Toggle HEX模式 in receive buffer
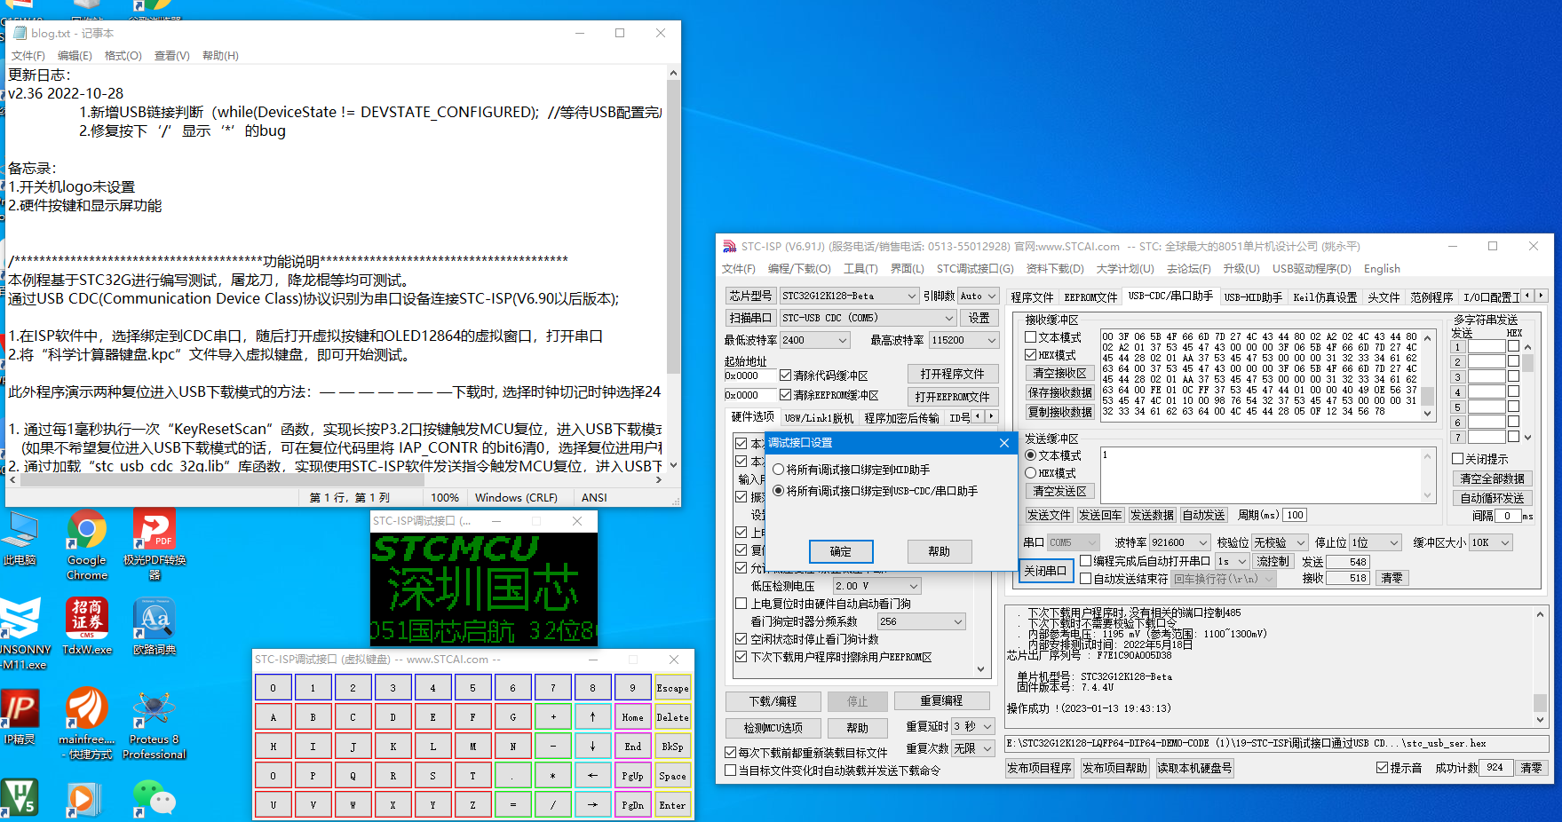1562x822 pixels. [1051, 355]
